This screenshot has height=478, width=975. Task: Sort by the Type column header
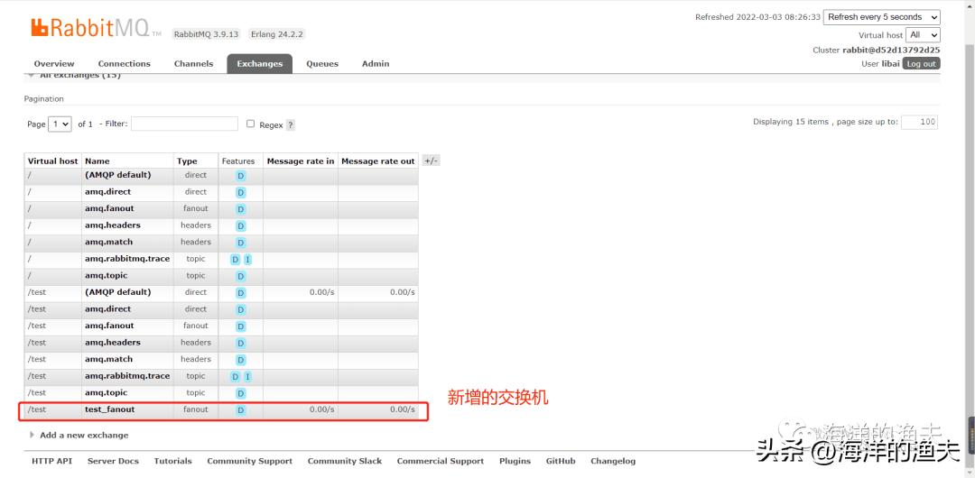click(x=187, y=161)
